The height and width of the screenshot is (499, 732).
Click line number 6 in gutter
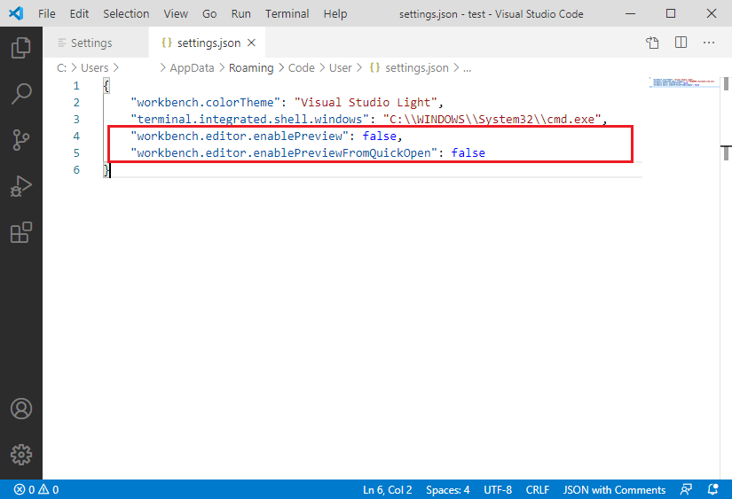click(x=76, y=170)
